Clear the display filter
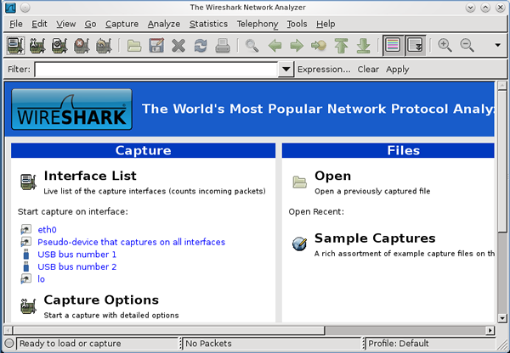The height and width of the screenshot is (353, 510). coord(368,70)
